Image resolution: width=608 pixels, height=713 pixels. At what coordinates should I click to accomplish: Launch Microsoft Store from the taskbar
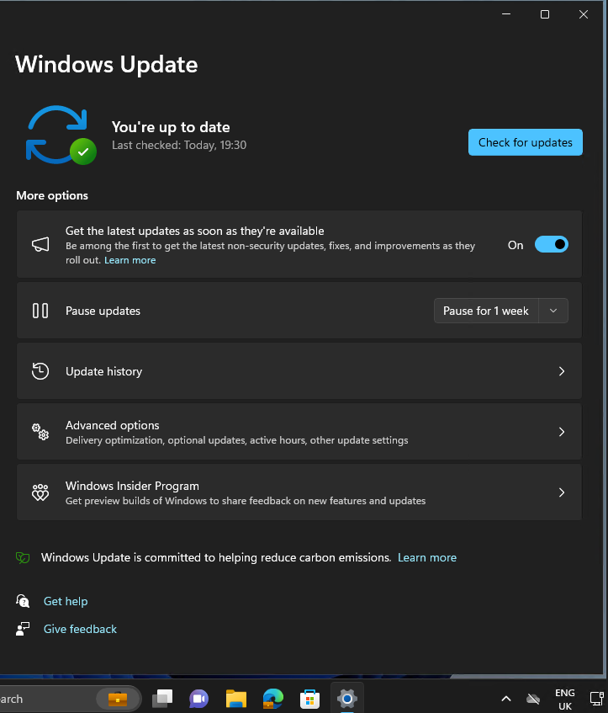(309, 699)
